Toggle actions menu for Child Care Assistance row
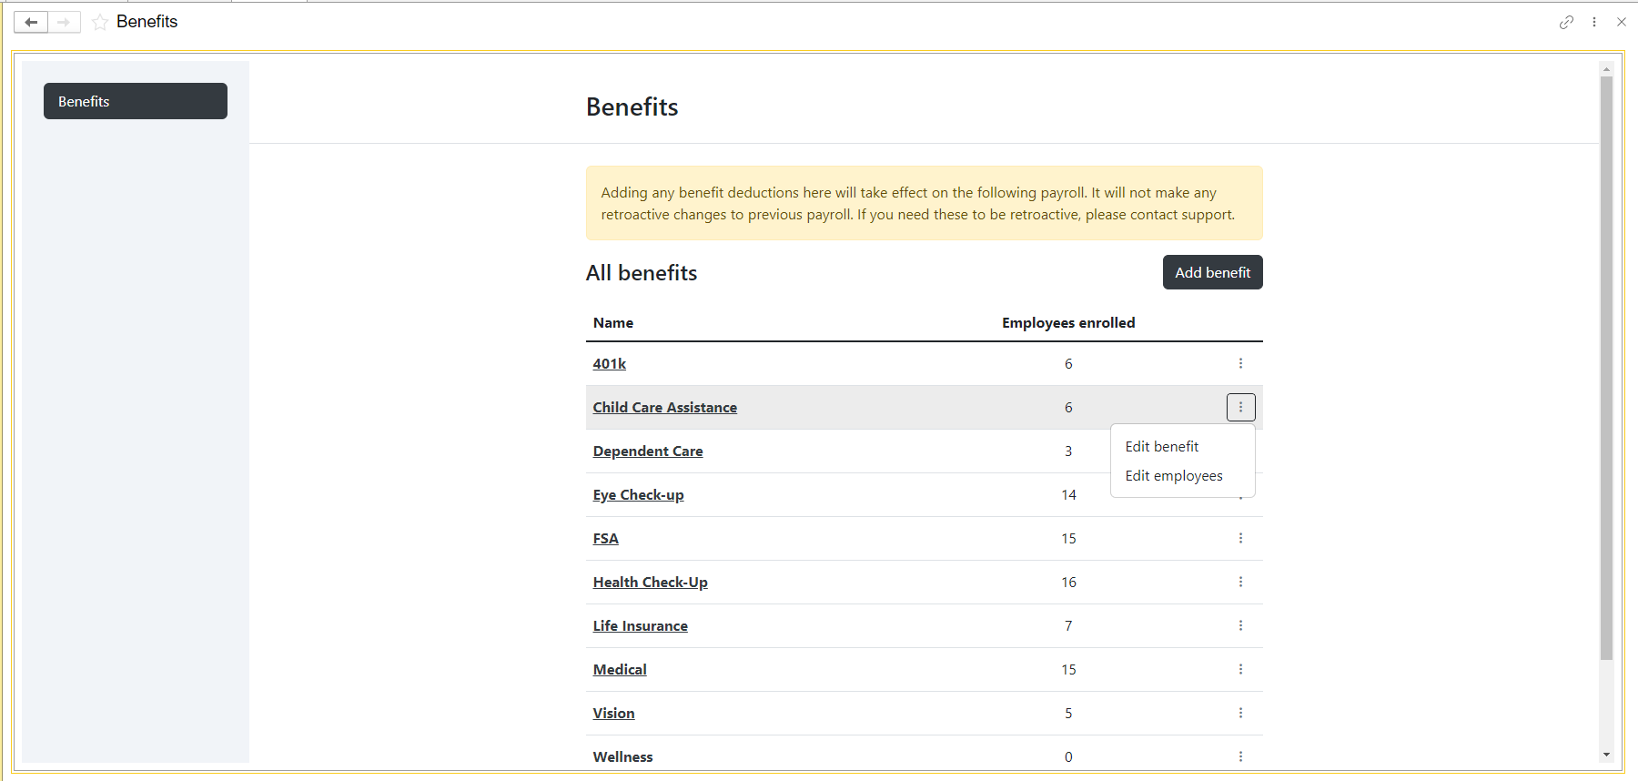The height and width of the screenshot is (781, 1638). (1240, 407)
